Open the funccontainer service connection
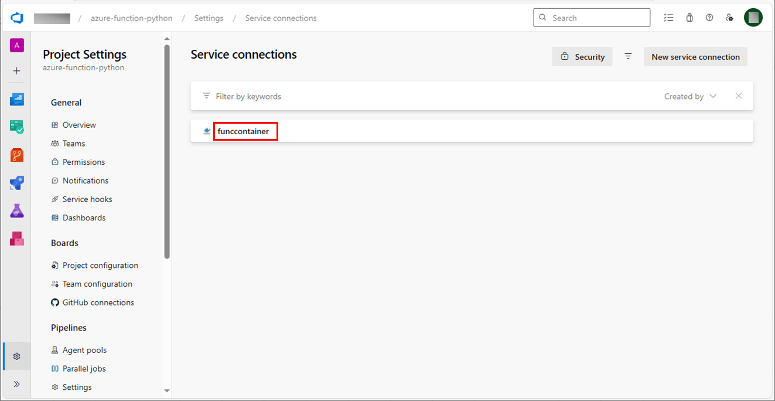Screen dimensions: 775x401 tap(243, 131)
